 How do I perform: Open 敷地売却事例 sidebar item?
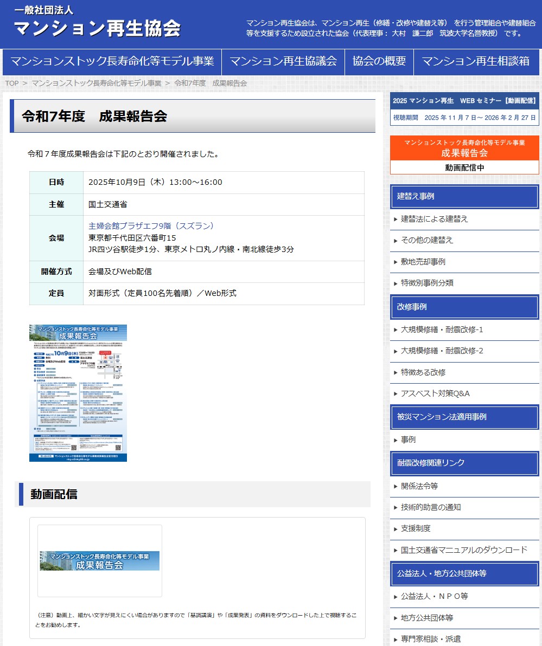point(423,262)
